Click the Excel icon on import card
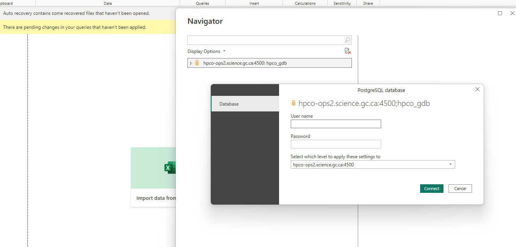 170,168
